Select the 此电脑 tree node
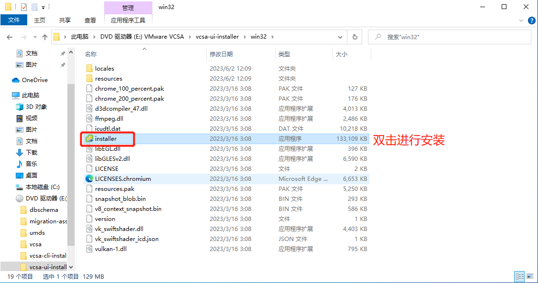 (26, 95)
